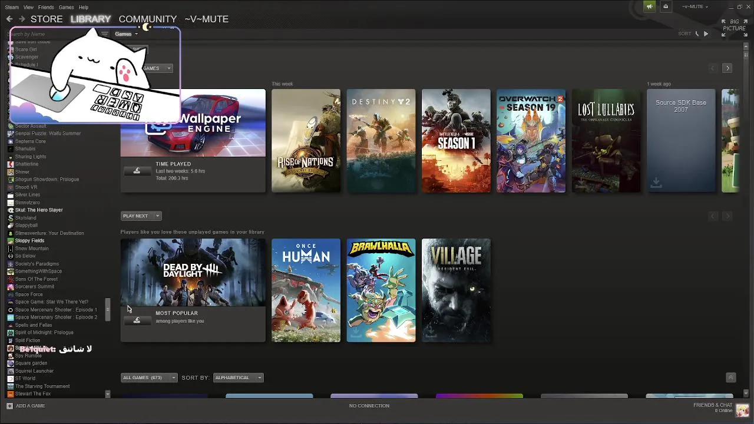754x424 pixels.
Task: Click the Stewart The Fox icon
Action: pyautogui.click(x=10, y=394)
